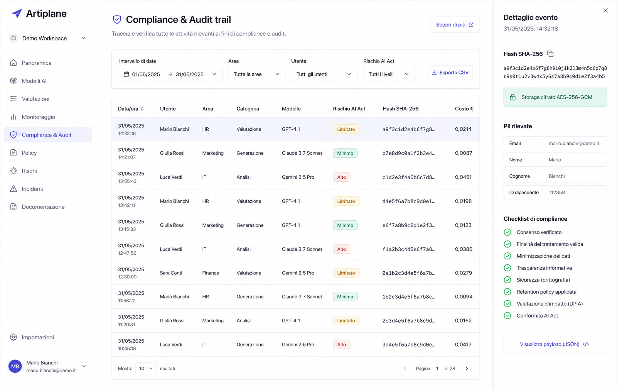Click cost value 0,0417
The width and height of the screenshot is (617, 389).
pyautogui.click(x=463, y=345)
